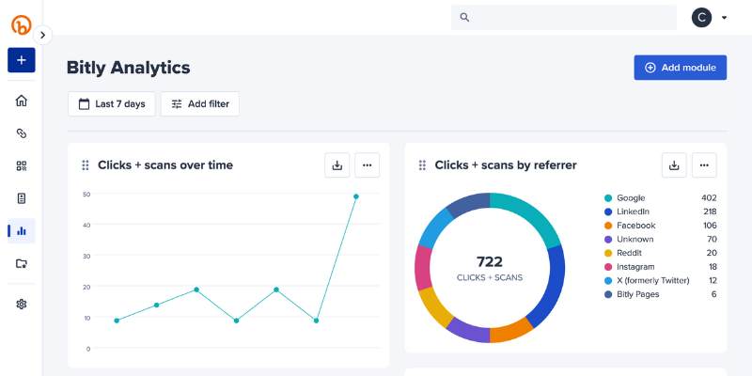Click the Instagram legend color dot
Image resolution: width=752 pixels, height=376 pixels.
(608, 267)
